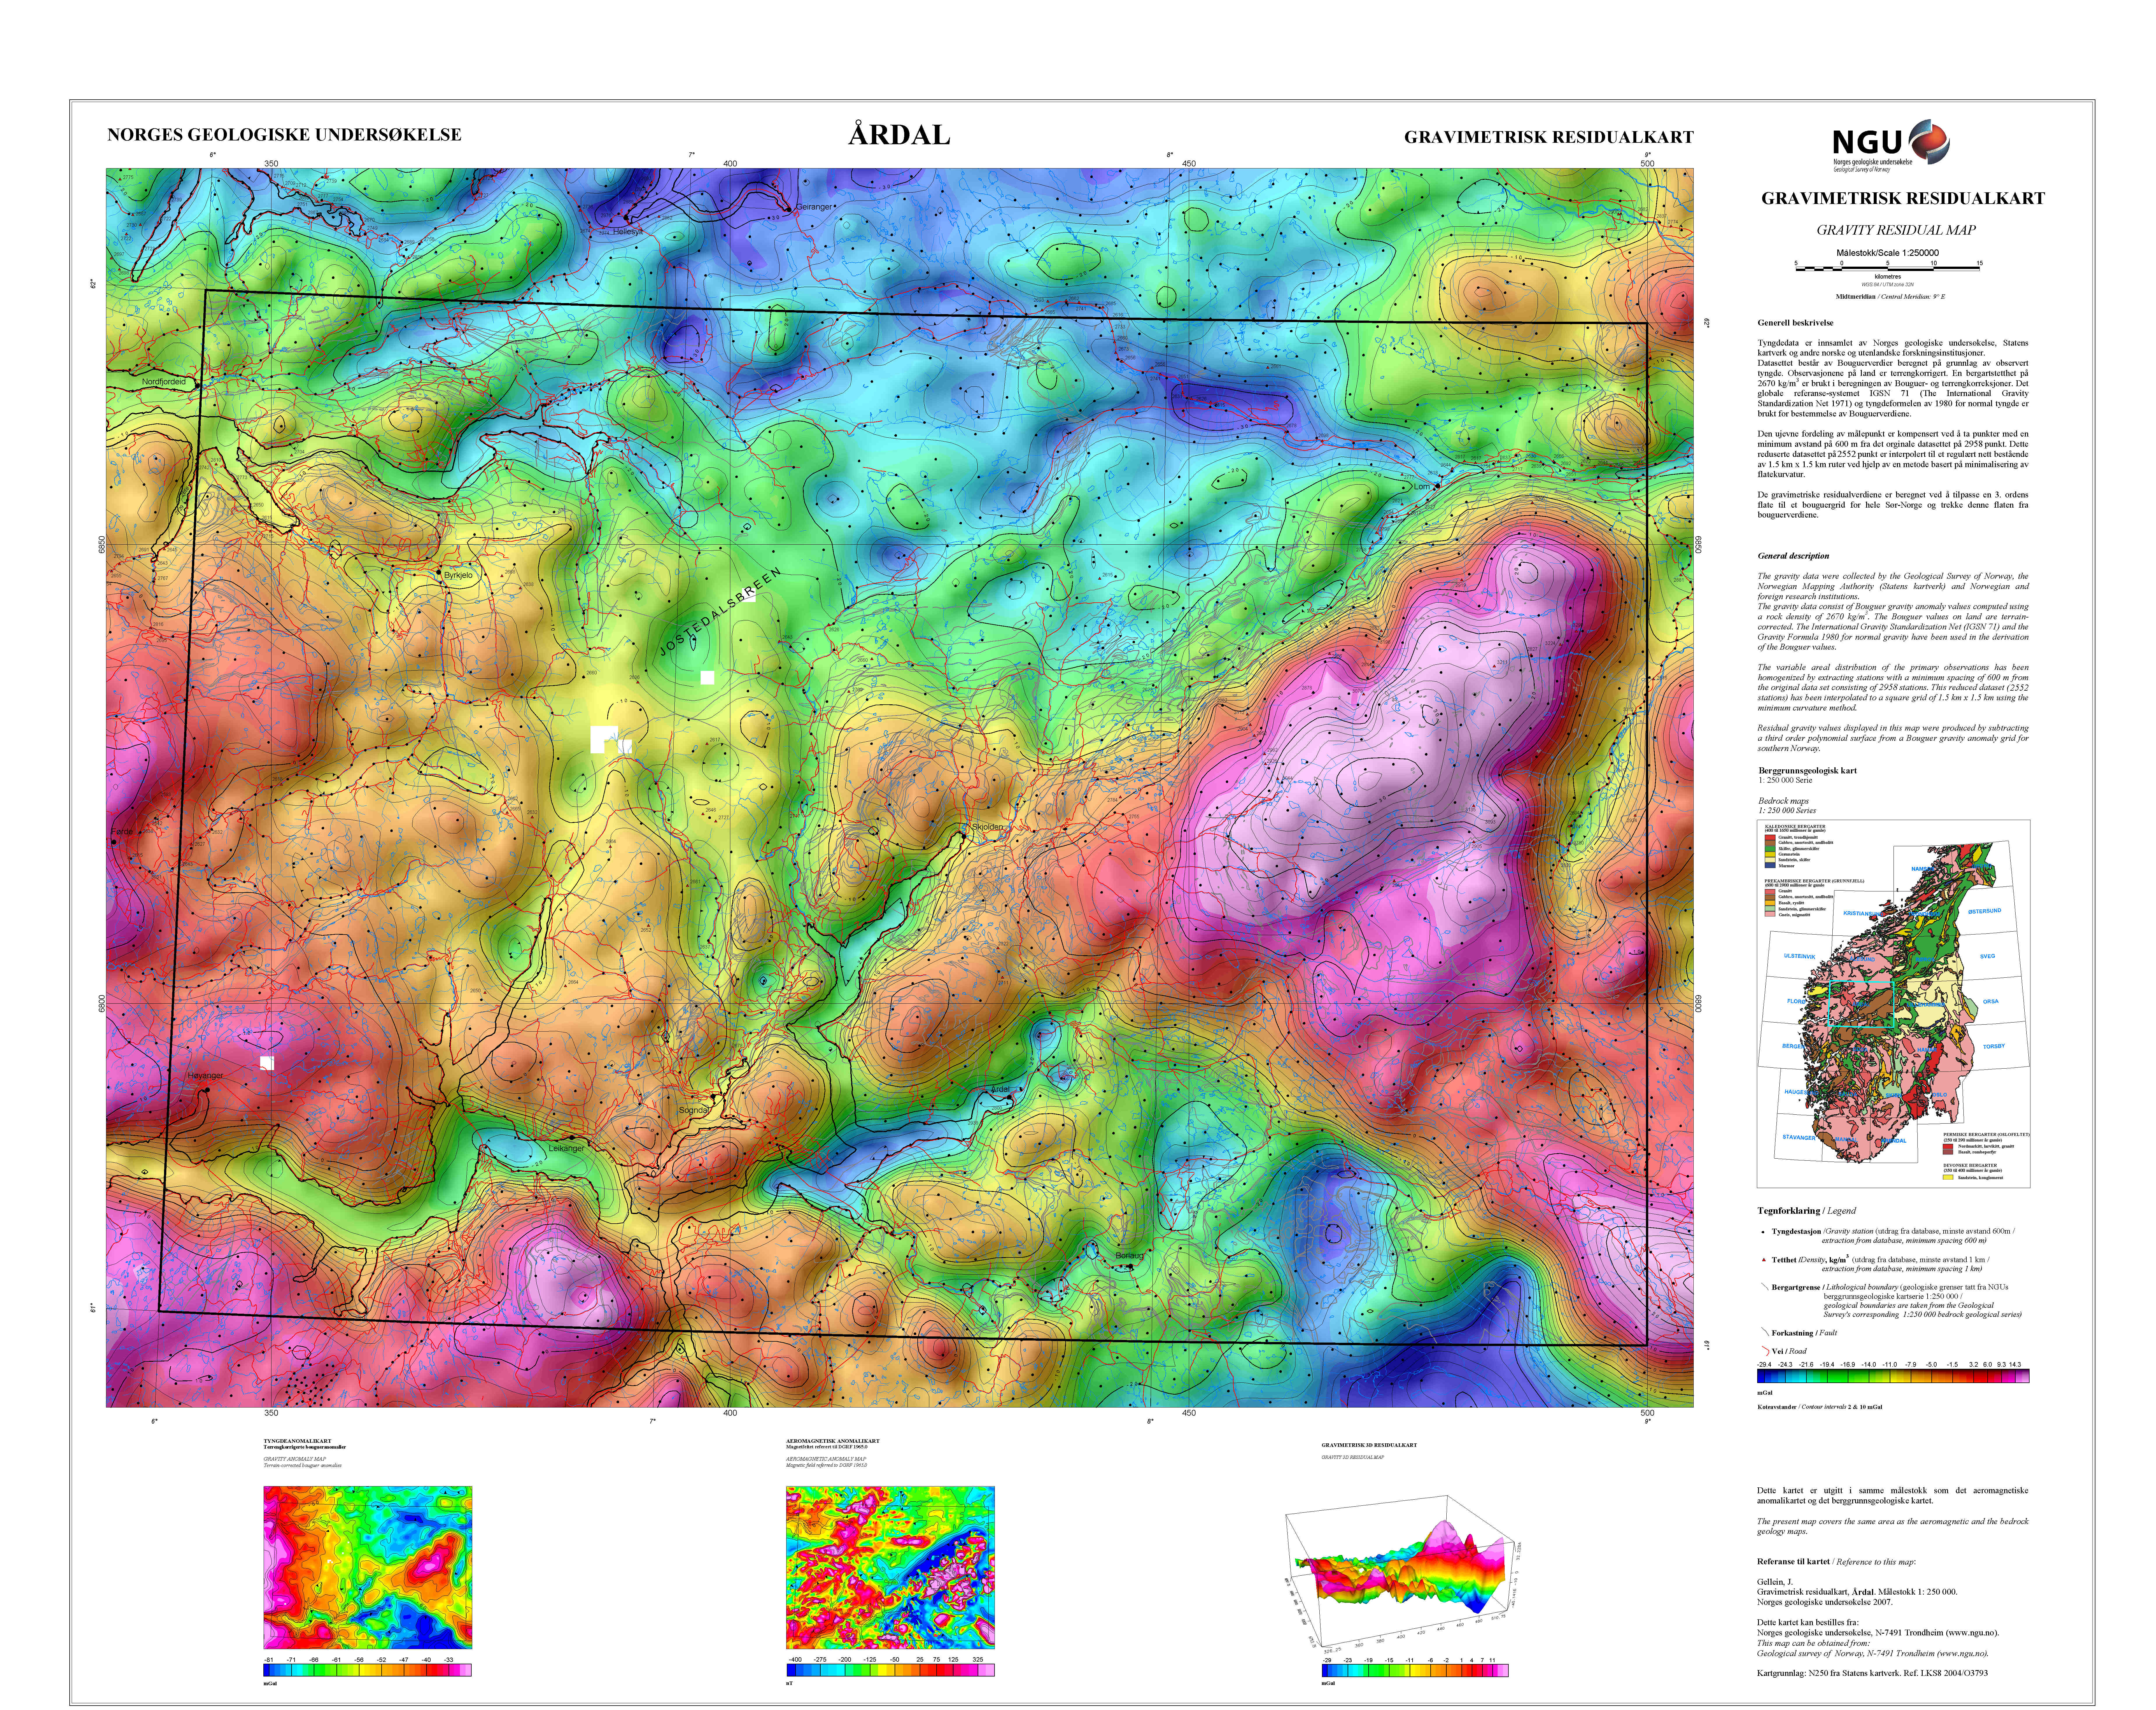This screenshot has height=1710, width=2156.
Task: Click the Grønnstein yellow-green legend swatch
Action: coord(1770,854)
